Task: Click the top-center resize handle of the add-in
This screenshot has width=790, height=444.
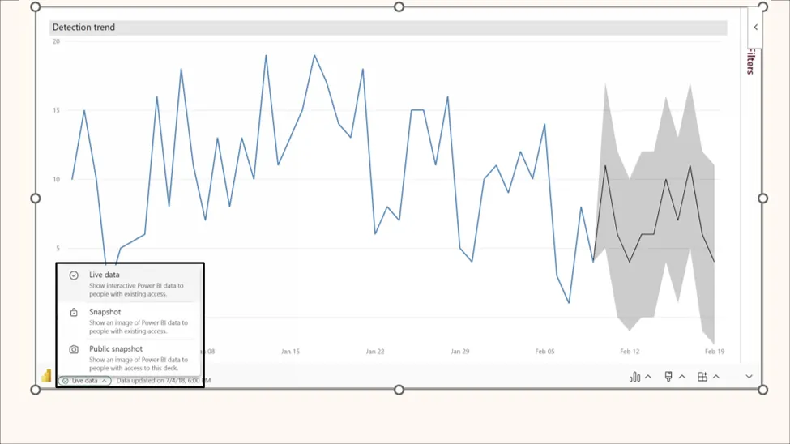Action: (x=399, y=6)
